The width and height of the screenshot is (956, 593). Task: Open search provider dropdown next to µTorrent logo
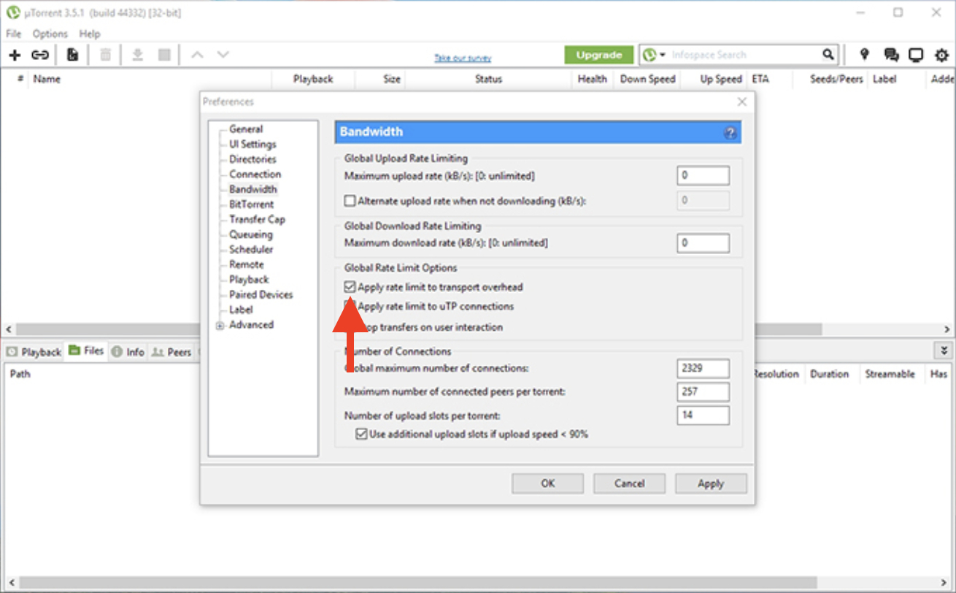click(x=663, y=55)
